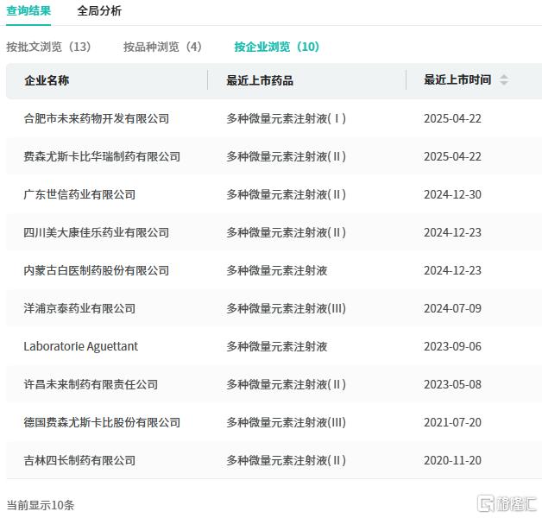
Task: Switch to the 查询结果 tab
Action: (28, 10)
